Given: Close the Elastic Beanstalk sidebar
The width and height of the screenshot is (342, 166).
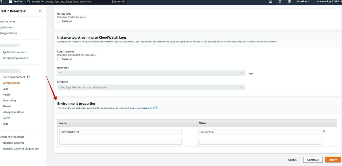Looking at the screenshot, I should [x=40, y=11].
